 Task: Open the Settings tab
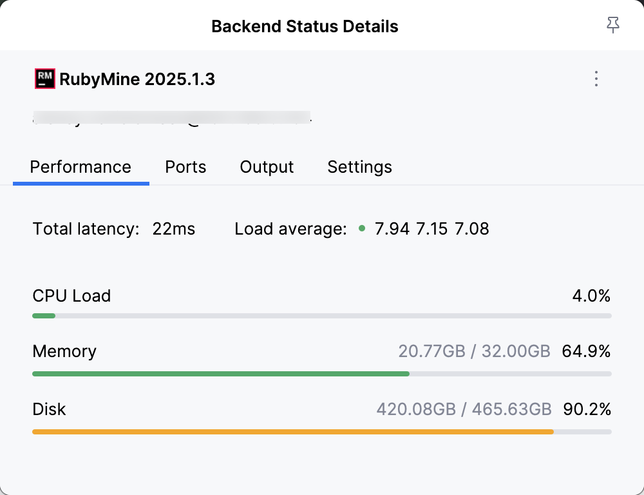359,167
